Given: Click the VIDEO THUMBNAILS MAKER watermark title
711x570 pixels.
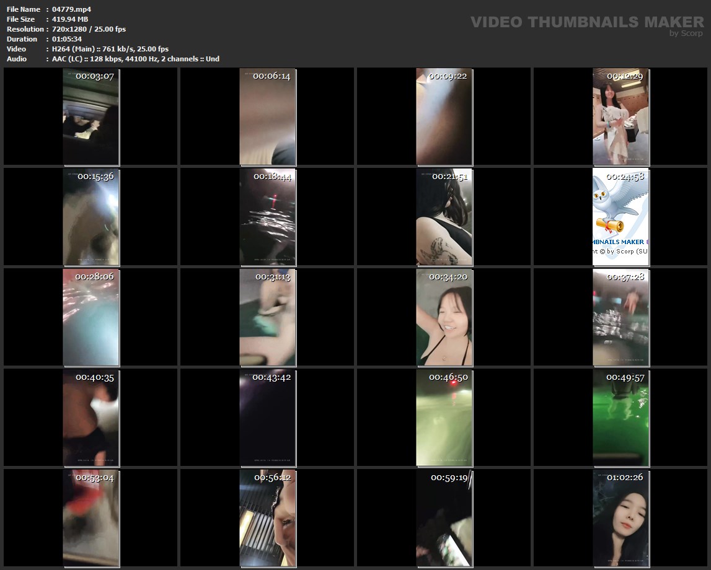Looking at the screenshot, I should 586,22.
